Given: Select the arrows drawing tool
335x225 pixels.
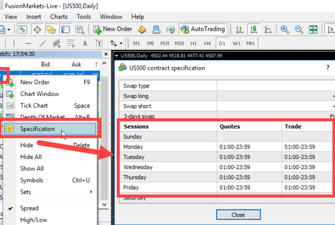Looking at the screenshot, I should point(113,44).
